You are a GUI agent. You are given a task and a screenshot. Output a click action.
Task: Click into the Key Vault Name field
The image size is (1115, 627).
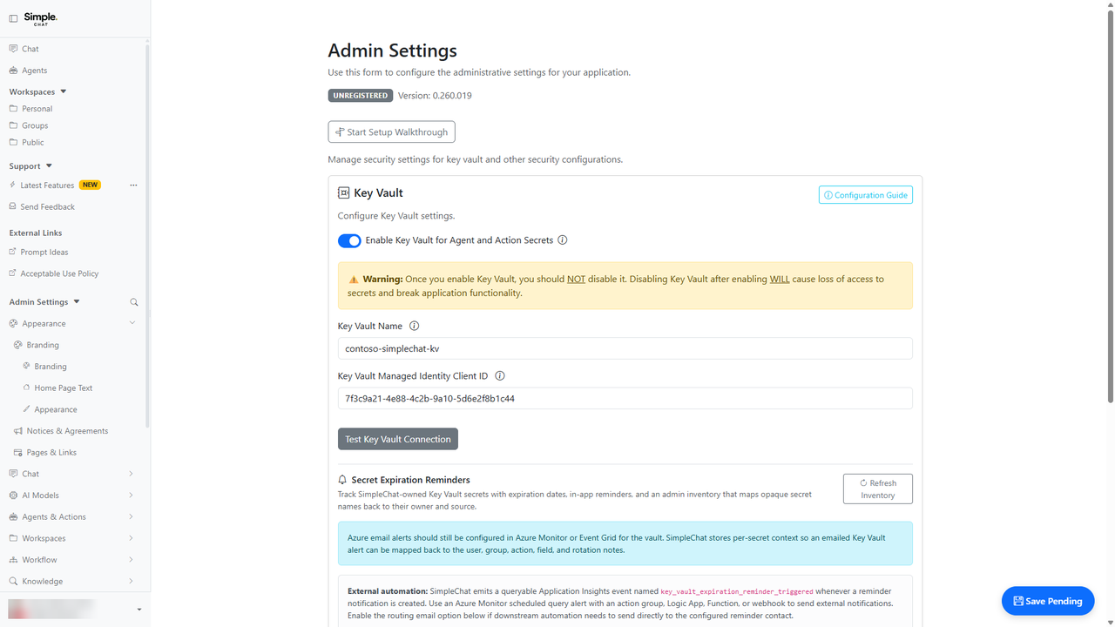coord(625,348)
